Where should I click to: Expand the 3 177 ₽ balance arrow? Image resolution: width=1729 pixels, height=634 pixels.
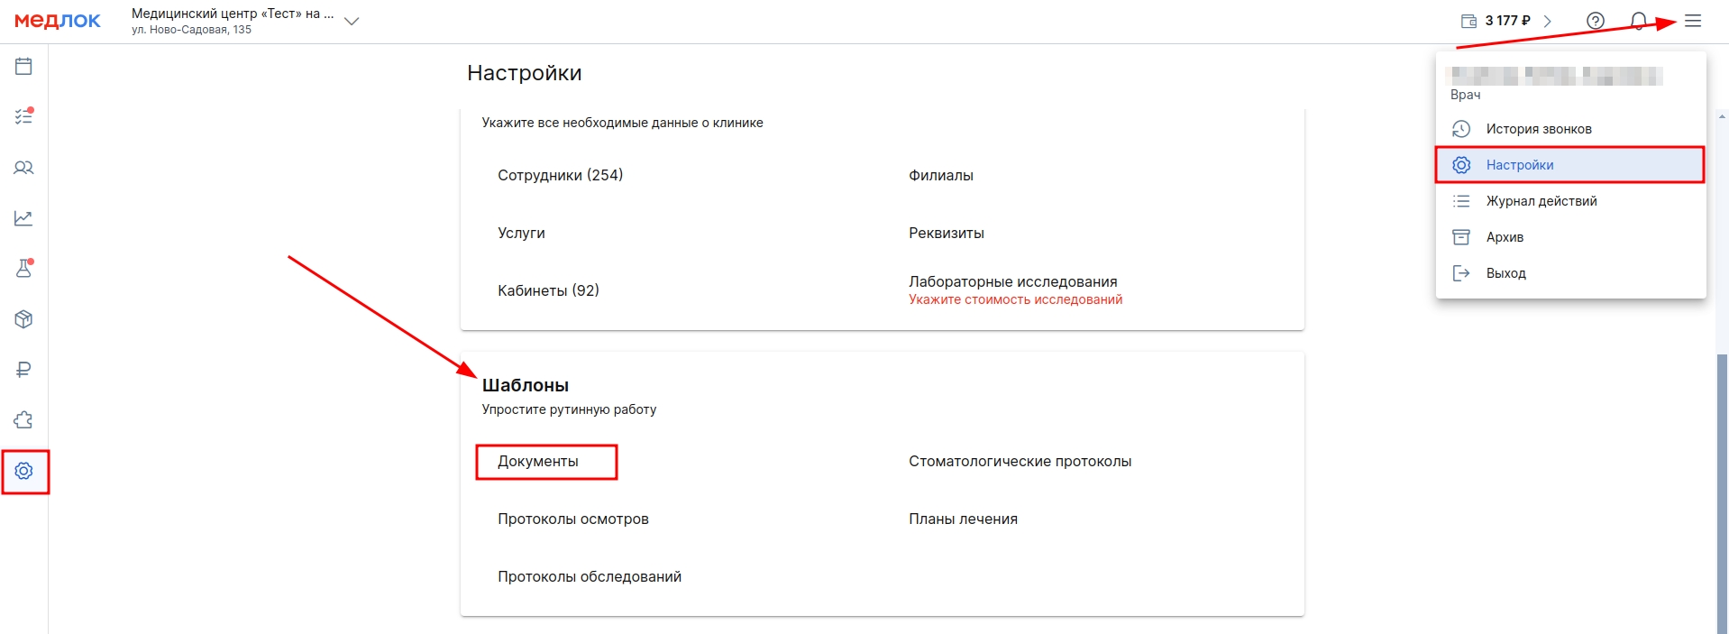point(1548,21)
